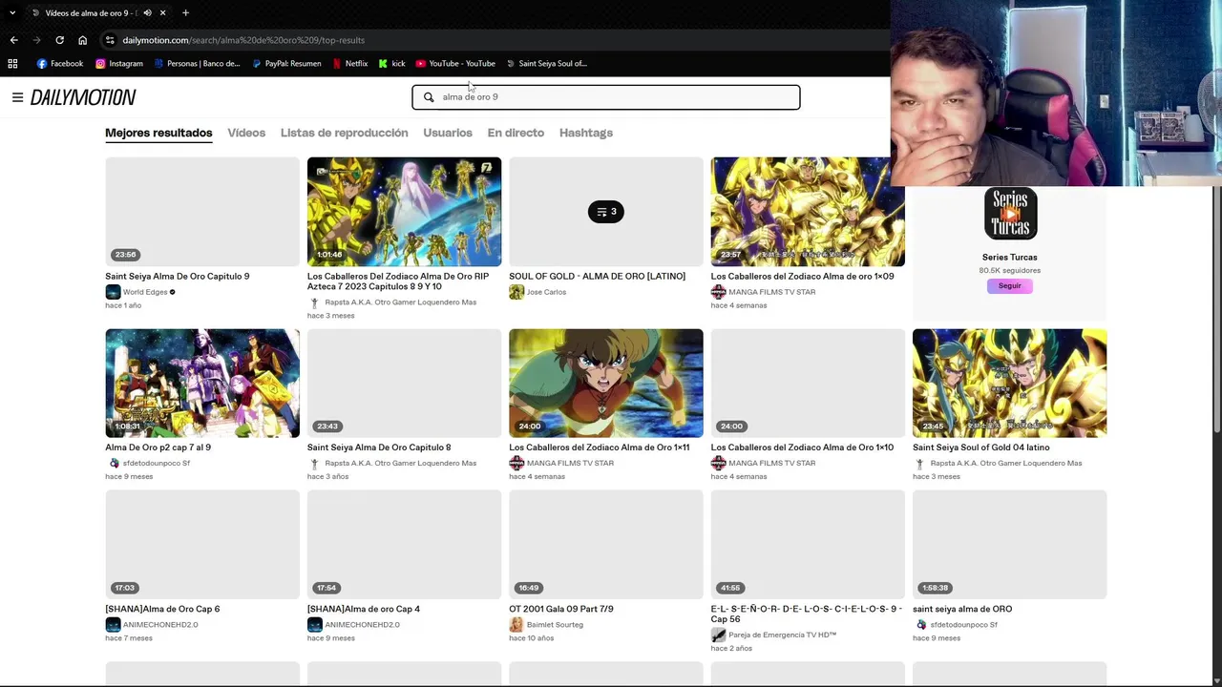Open the Dailymotion hamburger menu
Screen dimensions: 1222x687
(17, 97)
